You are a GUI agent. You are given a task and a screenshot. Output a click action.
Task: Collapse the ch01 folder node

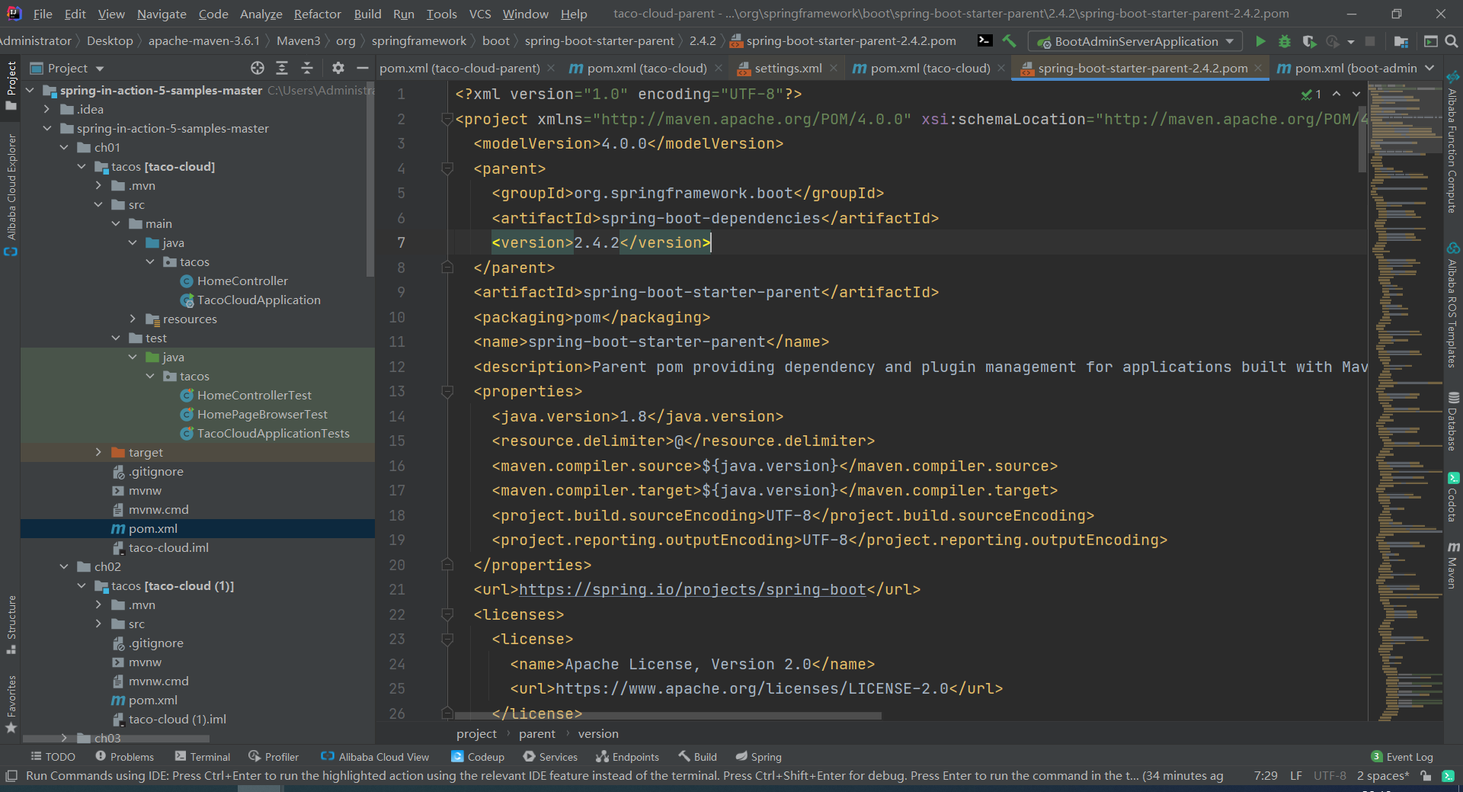point(64,147)
